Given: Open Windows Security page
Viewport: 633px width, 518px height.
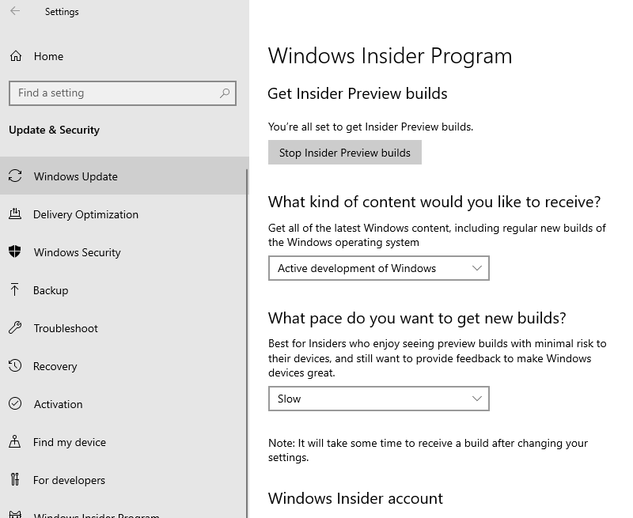Looking at the screenshot, I should point(123,252).
